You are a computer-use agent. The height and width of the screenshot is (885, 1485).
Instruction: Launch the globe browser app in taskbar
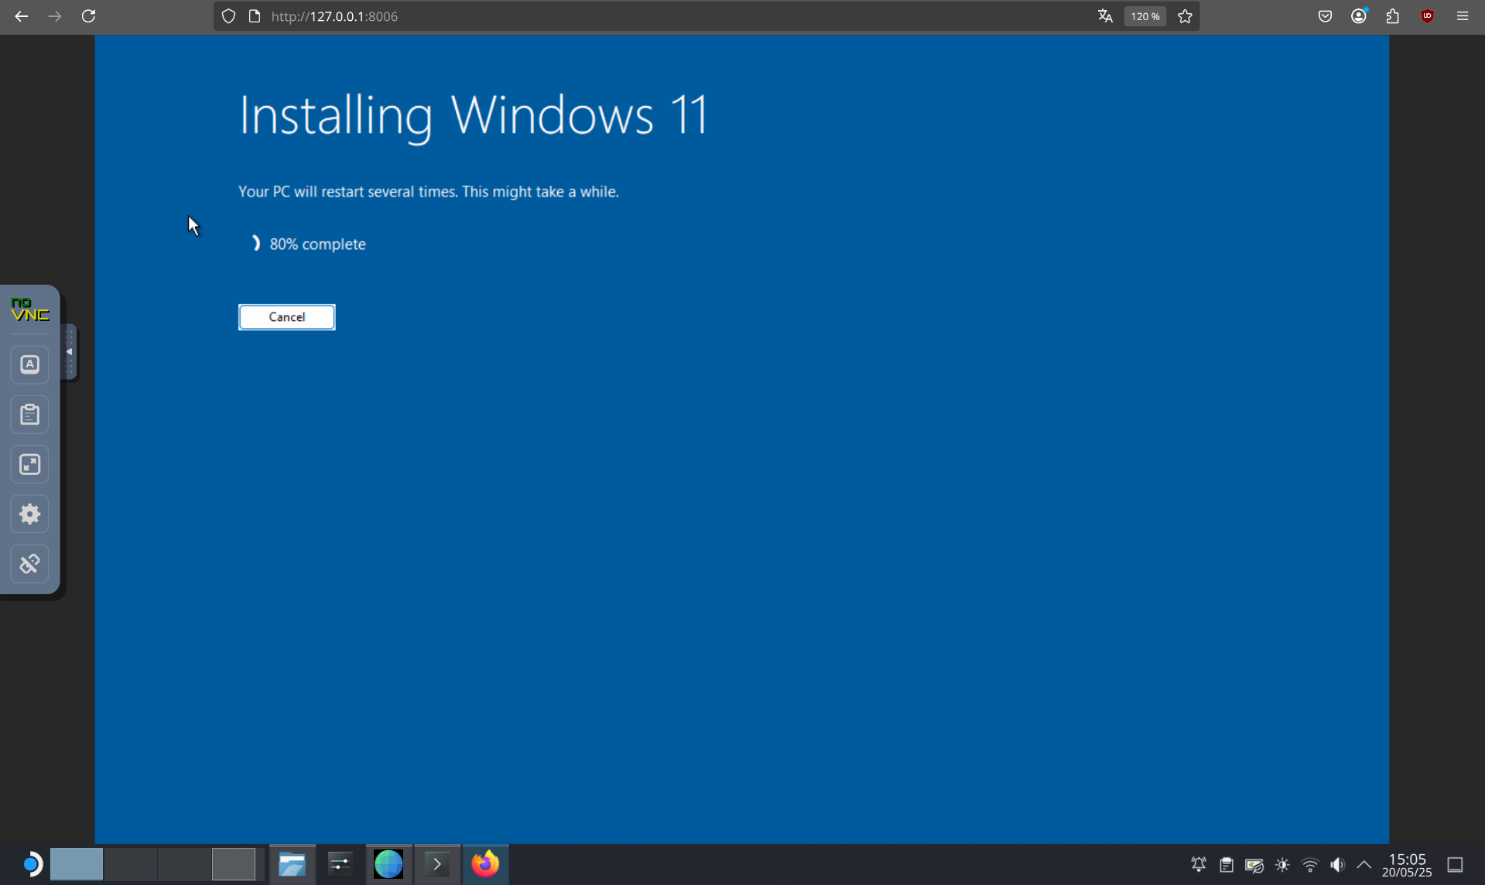[x=388, y=864]
